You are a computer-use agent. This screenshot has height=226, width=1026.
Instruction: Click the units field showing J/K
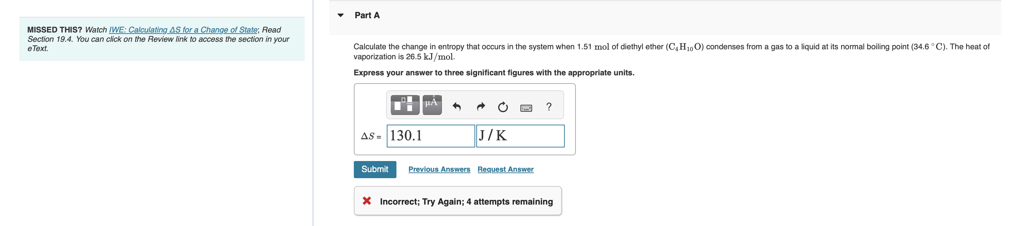point(520,136)
